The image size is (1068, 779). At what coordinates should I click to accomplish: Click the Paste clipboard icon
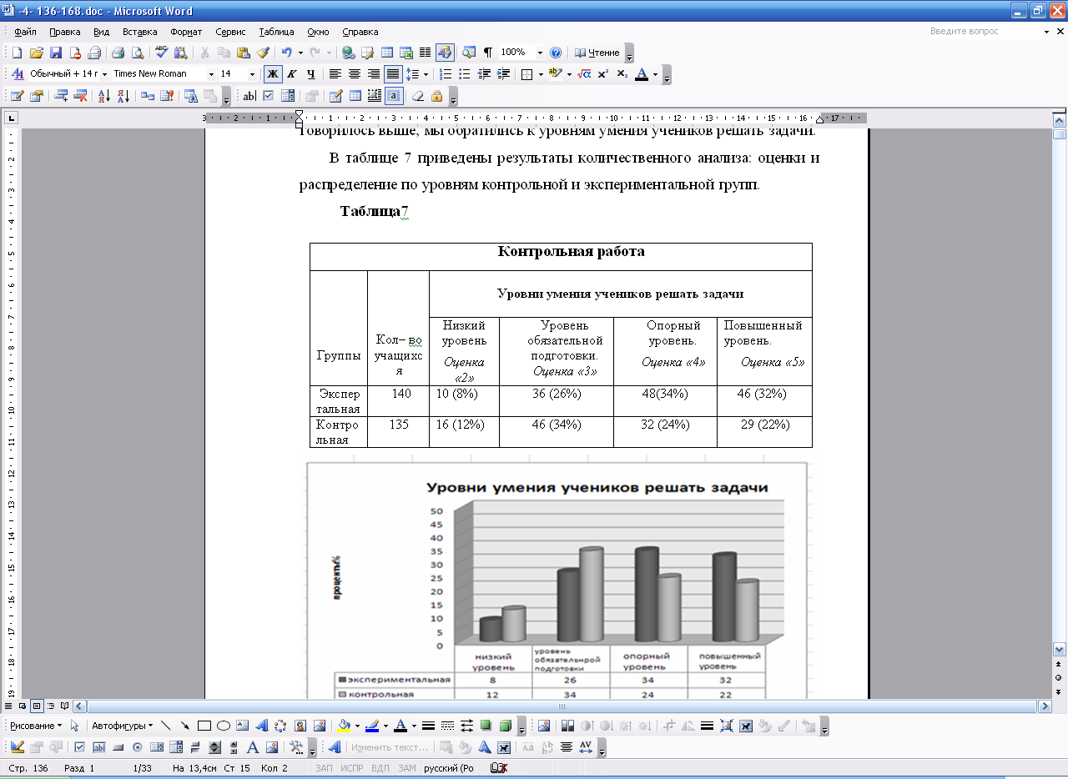(243, 53)
